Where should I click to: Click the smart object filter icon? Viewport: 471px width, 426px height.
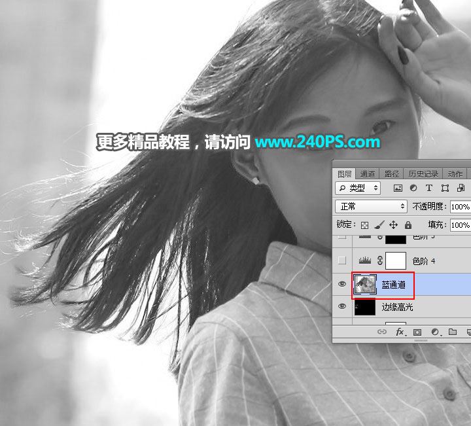click(x=461, y=188)
